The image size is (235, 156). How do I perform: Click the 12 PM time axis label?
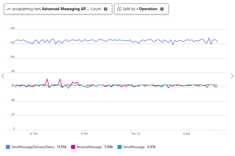pyautogui.click(x=33, y=134)
